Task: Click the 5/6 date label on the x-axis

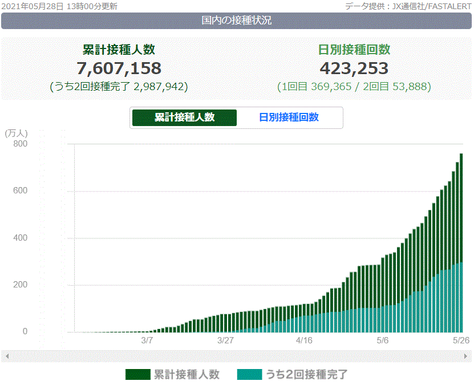Action: coord(382,341)
